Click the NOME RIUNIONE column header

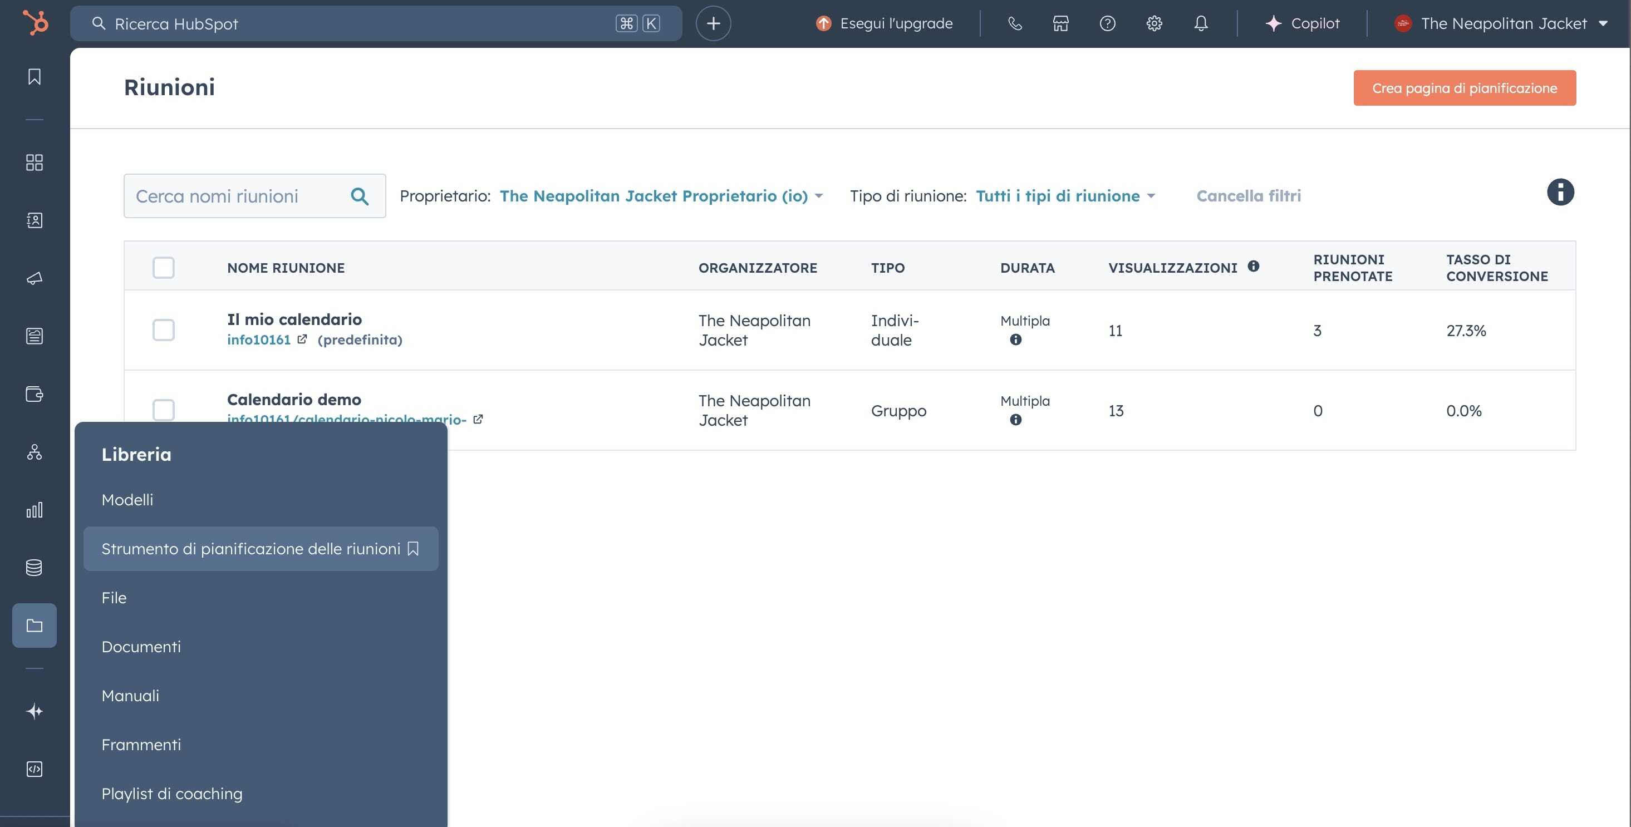click(x=286, y=268)
